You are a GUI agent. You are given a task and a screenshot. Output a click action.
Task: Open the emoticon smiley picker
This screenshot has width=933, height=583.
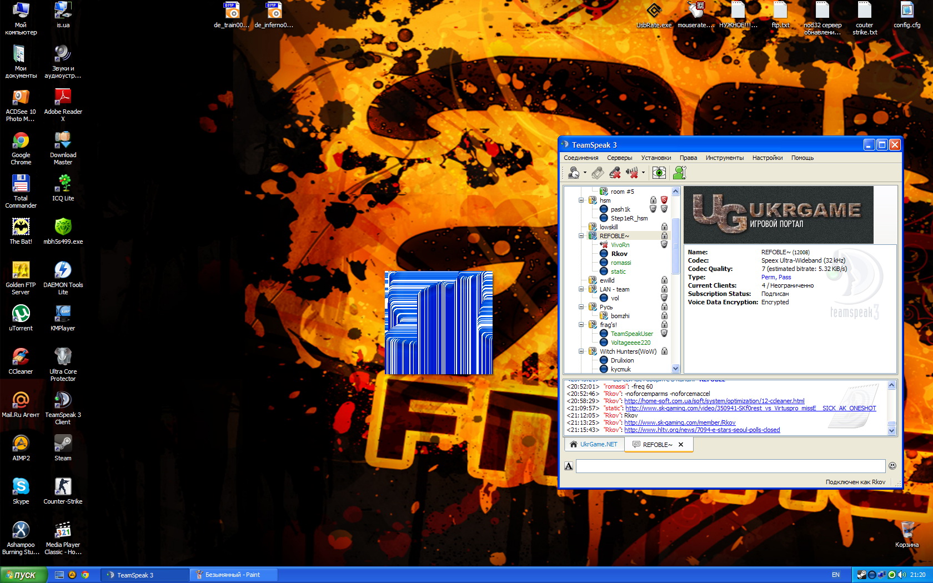892,466
